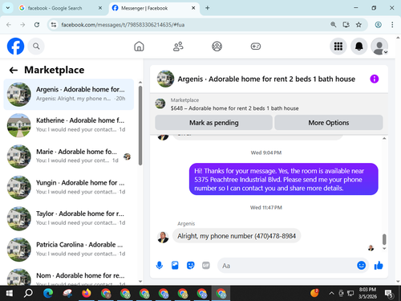Open the Gaming controller icon
Viewport: 401px width, 301px height.
tap(256, 47)
